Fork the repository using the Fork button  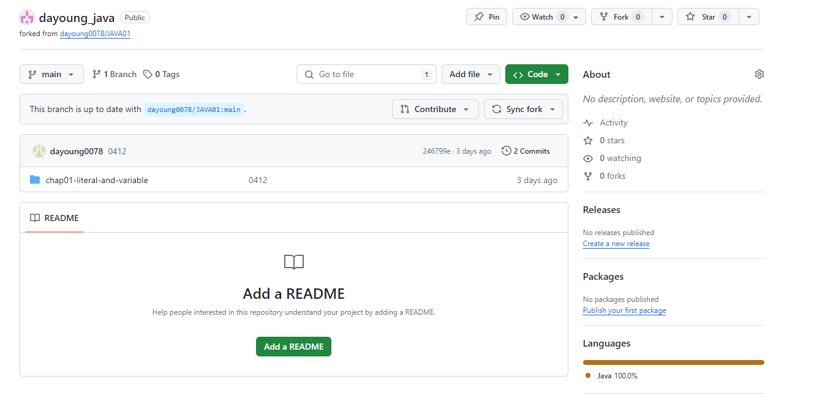pyautogui.click(x=622, y=17)
